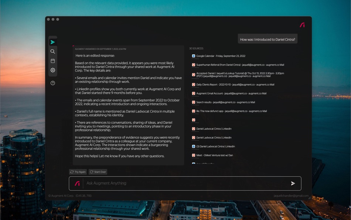
Task: Open (3) Daniel Ladvocat Cintra | LinkedIn source
Action: point(215,146)
